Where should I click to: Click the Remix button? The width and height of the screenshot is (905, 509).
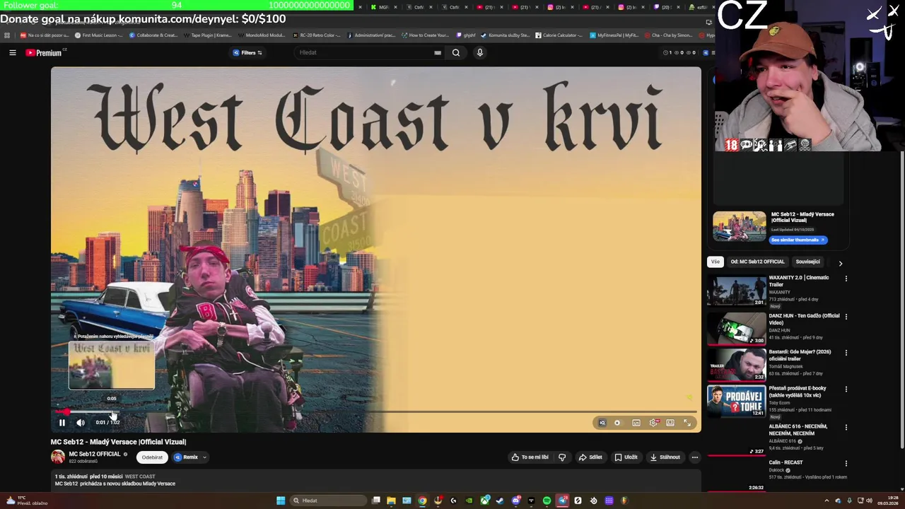tap(187, 457)
